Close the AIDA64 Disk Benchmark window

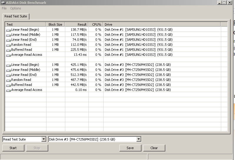tap(230, 3)
